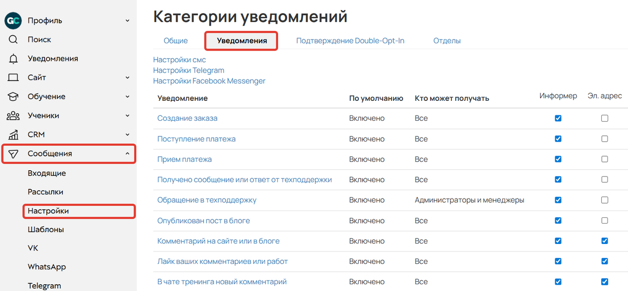
Task: Enable Эл. адрес for Поступление платежа
Action: pos(605,138)
